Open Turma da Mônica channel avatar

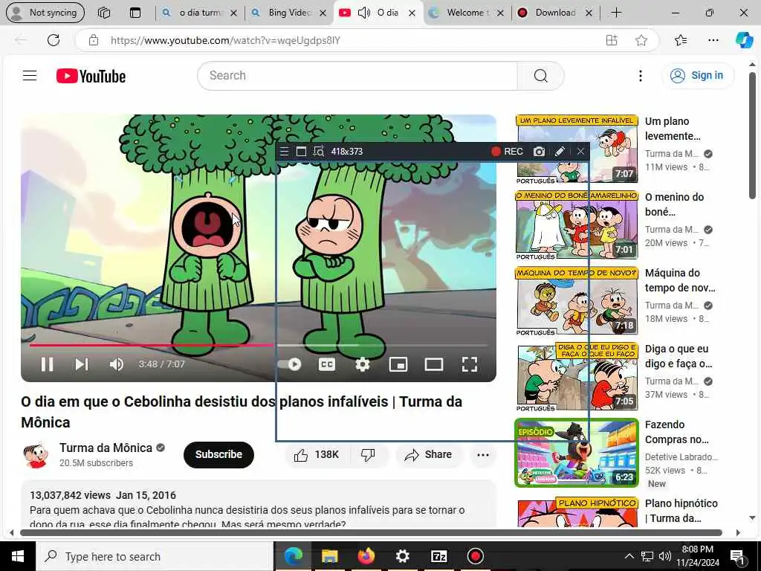click(36, 455)
